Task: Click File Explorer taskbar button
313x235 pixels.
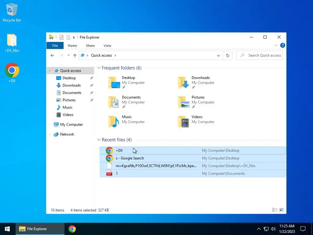Action: pyautogui.click(x=40, y=229)
